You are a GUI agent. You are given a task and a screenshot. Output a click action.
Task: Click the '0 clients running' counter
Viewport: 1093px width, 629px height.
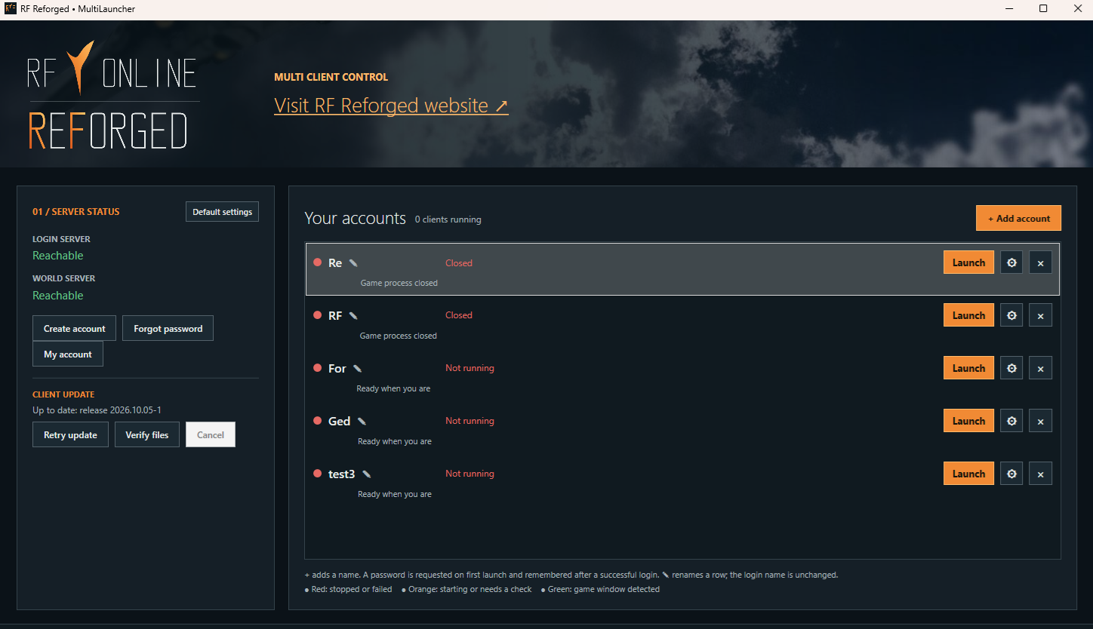tap(448, 219)
